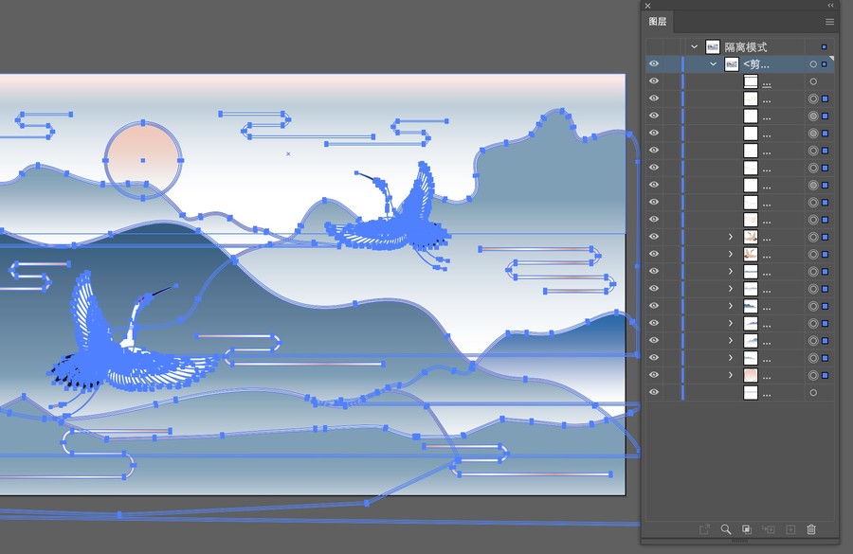Click selected-art square of darkest mountain row
The width and height of the screenshot is (853, 554).
point(826,306)
